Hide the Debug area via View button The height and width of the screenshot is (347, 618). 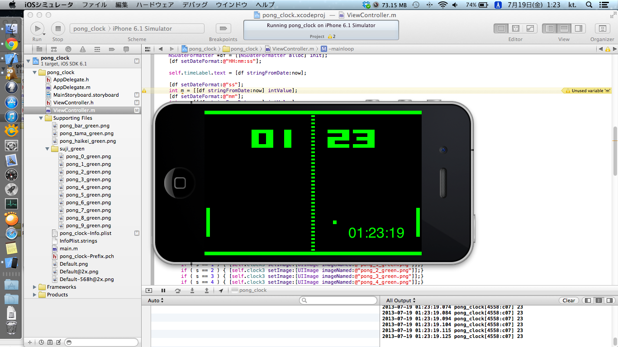(564, 28)
